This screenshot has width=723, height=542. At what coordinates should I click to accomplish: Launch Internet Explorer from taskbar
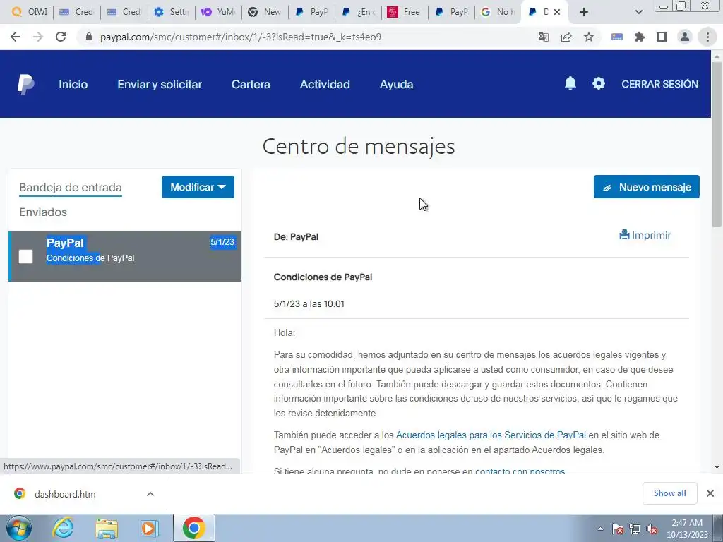tap(63, 528)
